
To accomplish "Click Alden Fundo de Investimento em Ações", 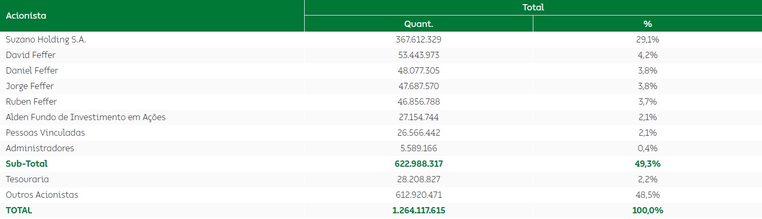I will tap(85, 117).
